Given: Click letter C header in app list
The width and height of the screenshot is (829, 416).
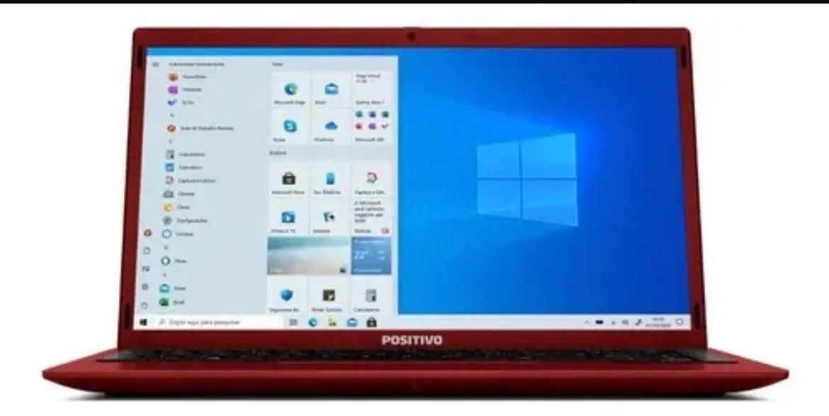Looking at the screenshot, I should [x=170, y=142].
